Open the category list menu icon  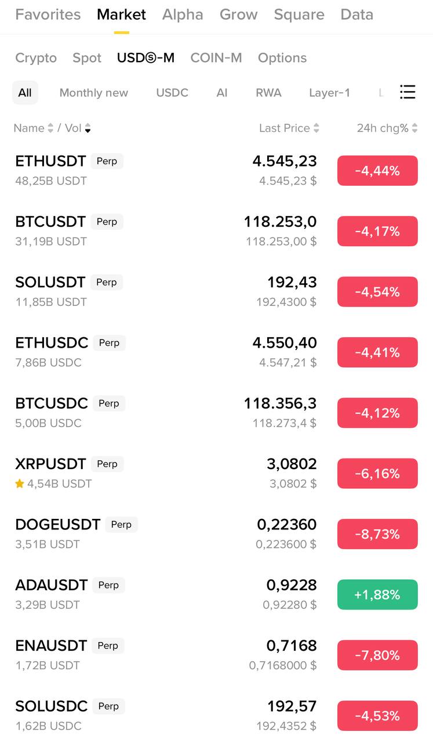(407, 92)
